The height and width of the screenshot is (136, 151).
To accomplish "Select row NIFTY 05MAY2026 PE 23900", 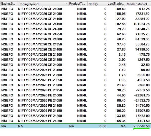I will point(75,85).
